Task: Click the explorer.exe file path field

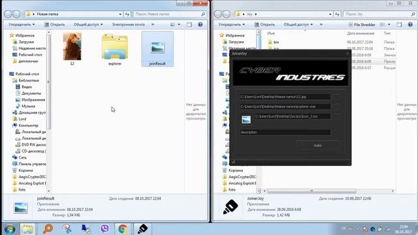Action: click(285, 106)
